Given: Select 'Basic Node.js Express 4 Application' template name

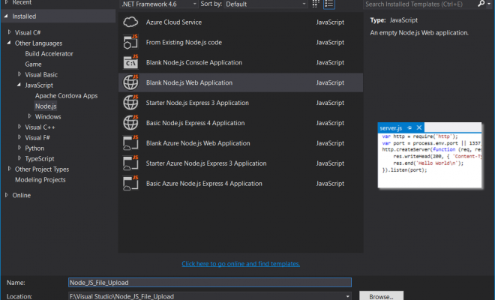Looking at the screenshot, I should click(195, 123).
